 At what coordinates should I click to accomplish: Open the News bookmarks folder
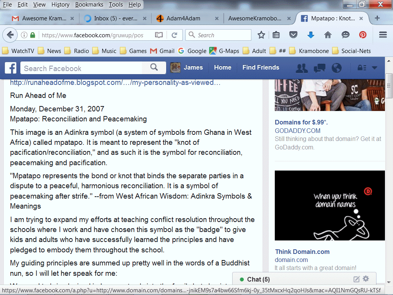pyautogui.click(x=50, y=51)
